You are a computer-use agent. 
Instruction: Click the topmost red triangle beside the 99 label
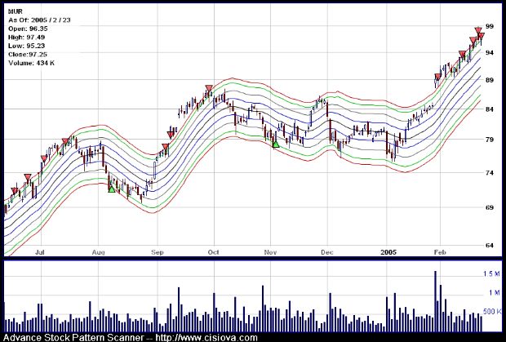478,31
